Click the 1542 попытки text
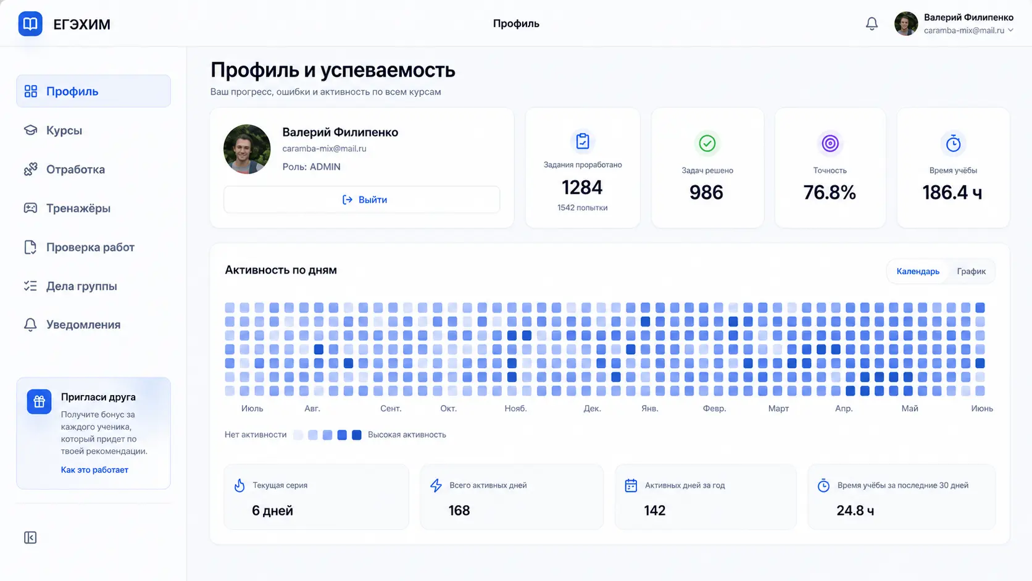This screenshot has height=581, width=1032. click(x=582, y=208)
